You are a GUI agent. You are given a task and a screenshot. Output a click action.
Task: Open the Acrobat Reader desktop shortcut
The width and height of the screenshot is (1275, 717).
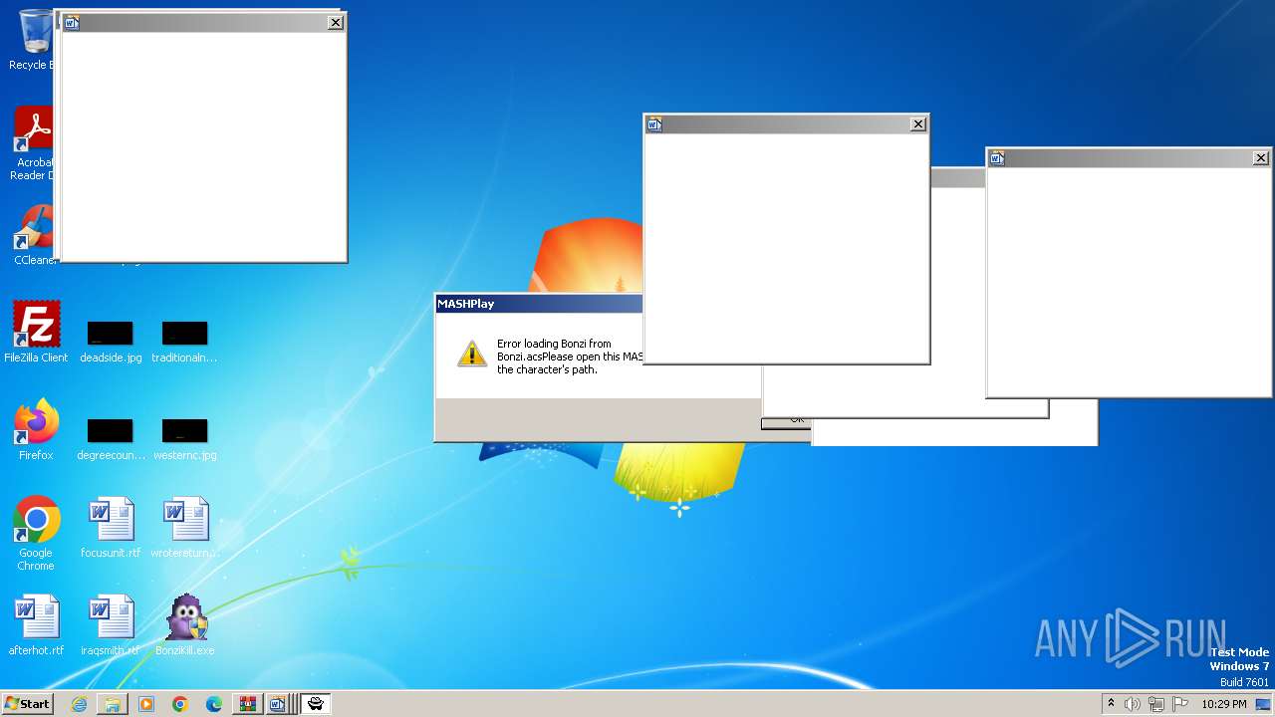click(x=32, y=143)
